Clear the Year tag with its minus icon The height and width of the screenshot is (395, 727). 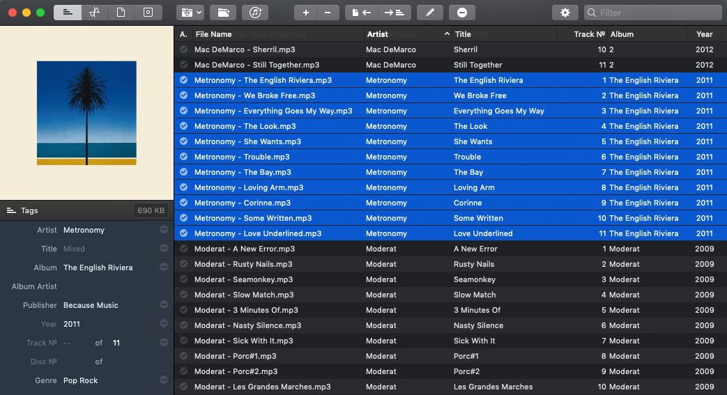pos(164,323)
